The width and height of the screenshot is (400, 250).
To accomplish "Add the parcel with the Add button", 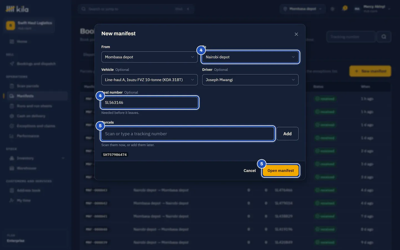I will [x=287, y=134].
